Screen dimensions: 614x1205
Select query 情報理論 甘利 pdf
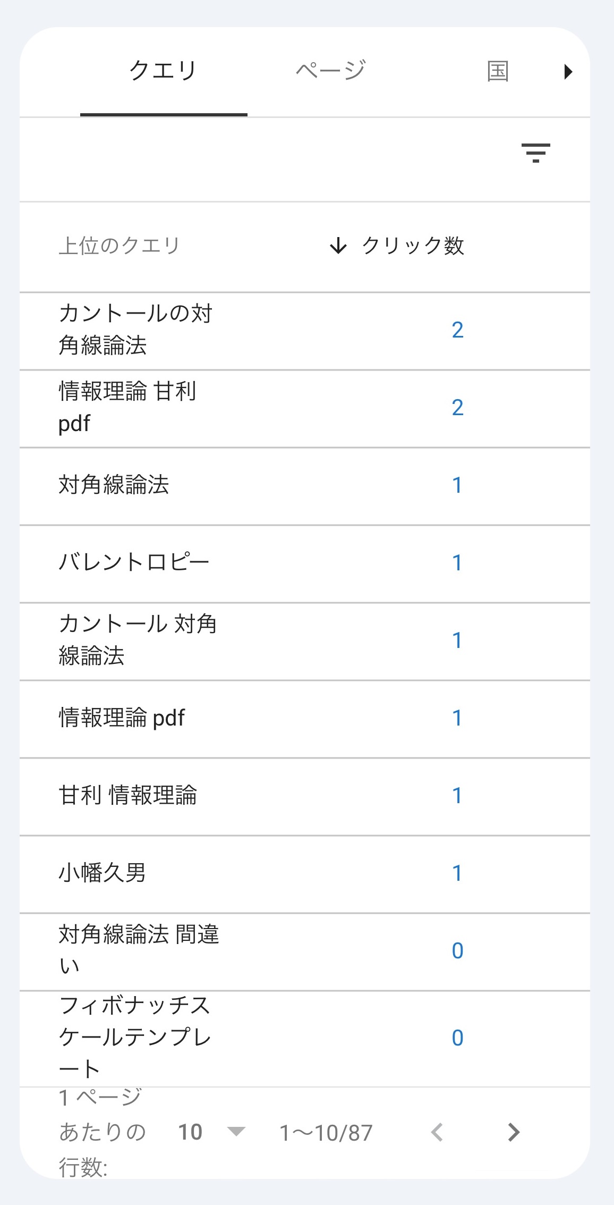(127, 408)
